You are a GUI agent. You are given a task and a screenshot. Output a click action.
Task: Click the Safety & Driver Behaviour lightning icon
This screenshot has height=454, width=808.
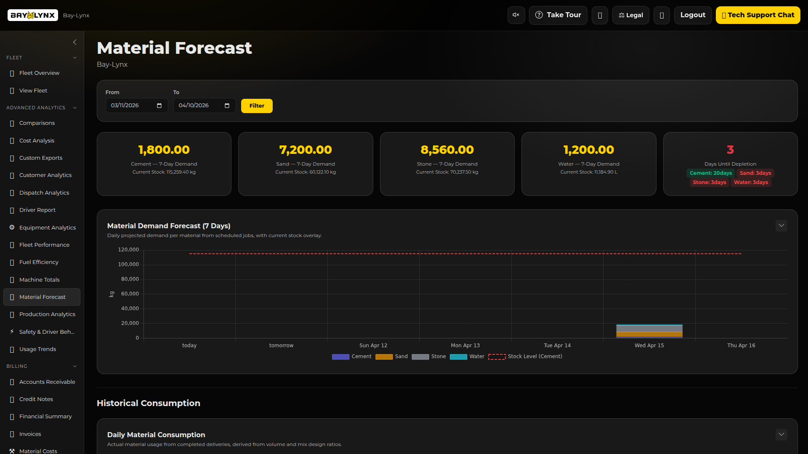[12, 332]
